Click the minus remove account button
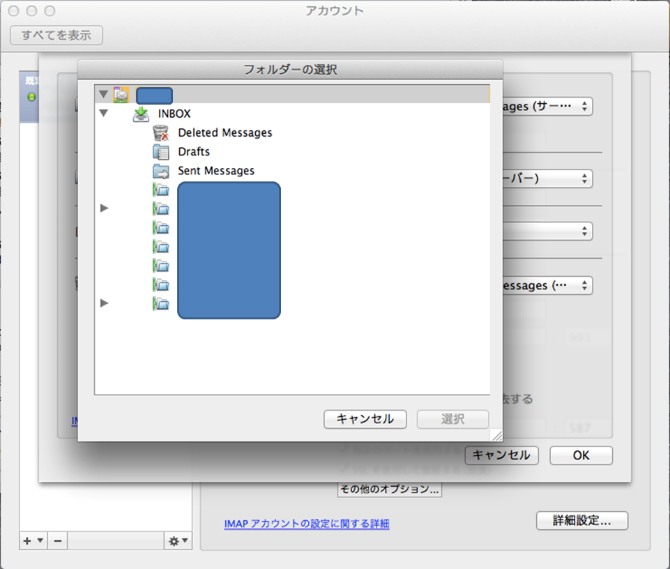The width and height of the screenshot is (670, 569). [x=58, y=540]
